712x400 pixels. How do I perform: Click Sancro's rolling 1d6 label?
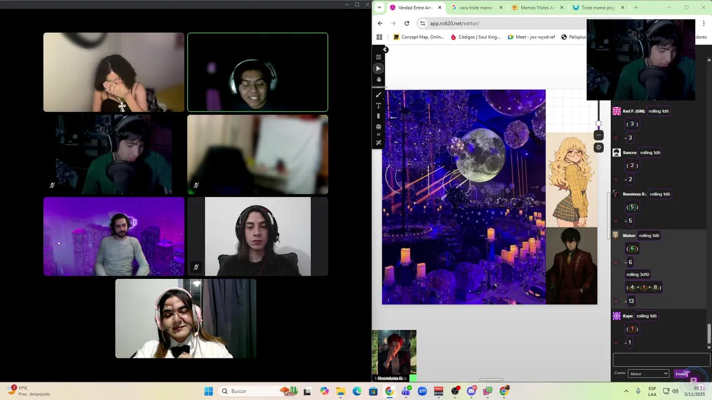[650, 153]
